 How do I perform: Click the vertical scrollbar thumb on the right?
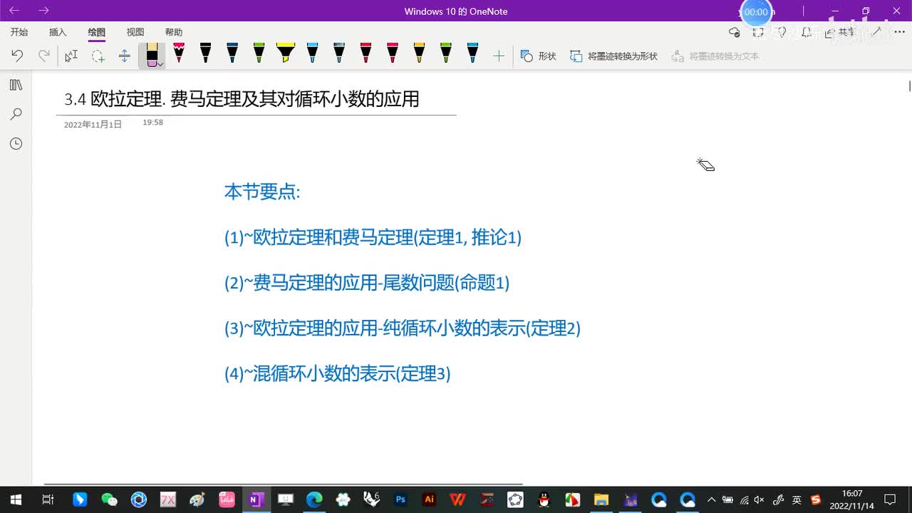pos(909,86)
